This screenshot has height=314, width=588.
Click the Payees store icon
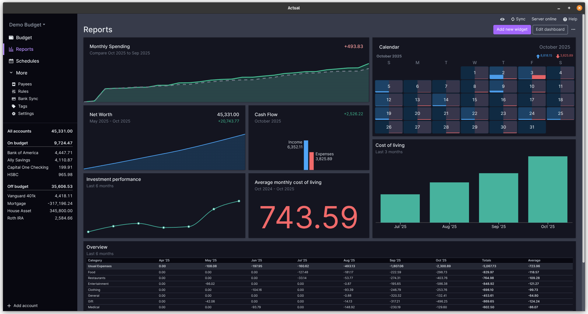(14, 84)
